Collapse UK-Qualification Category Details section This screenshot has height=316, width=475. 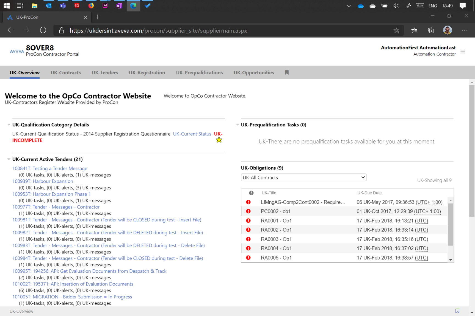click(9, 125)
